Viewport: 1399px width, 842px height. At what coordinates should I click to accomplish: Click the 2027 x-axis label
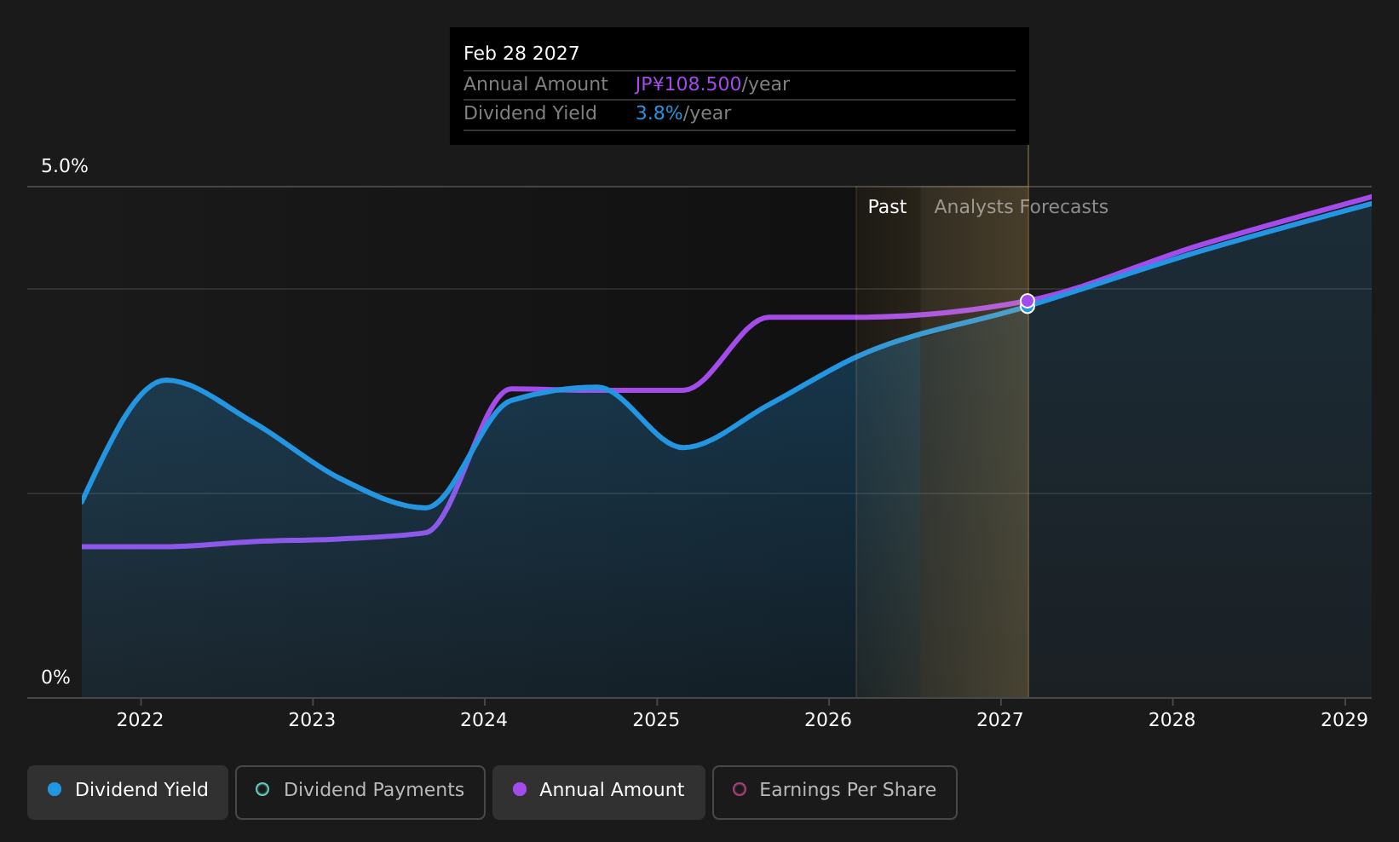pos(1000,720)
